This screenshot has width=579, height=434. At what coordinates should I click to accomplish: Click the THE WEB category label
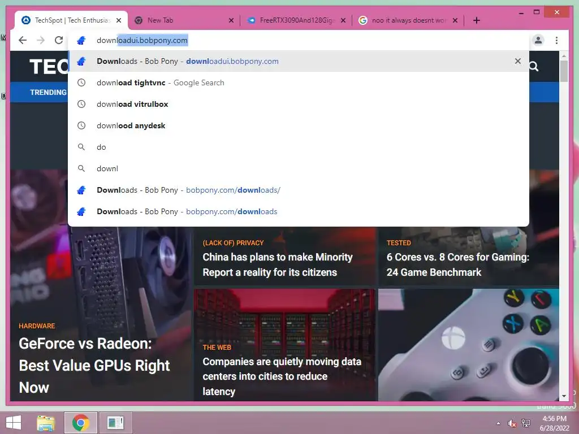coord(217,348)
